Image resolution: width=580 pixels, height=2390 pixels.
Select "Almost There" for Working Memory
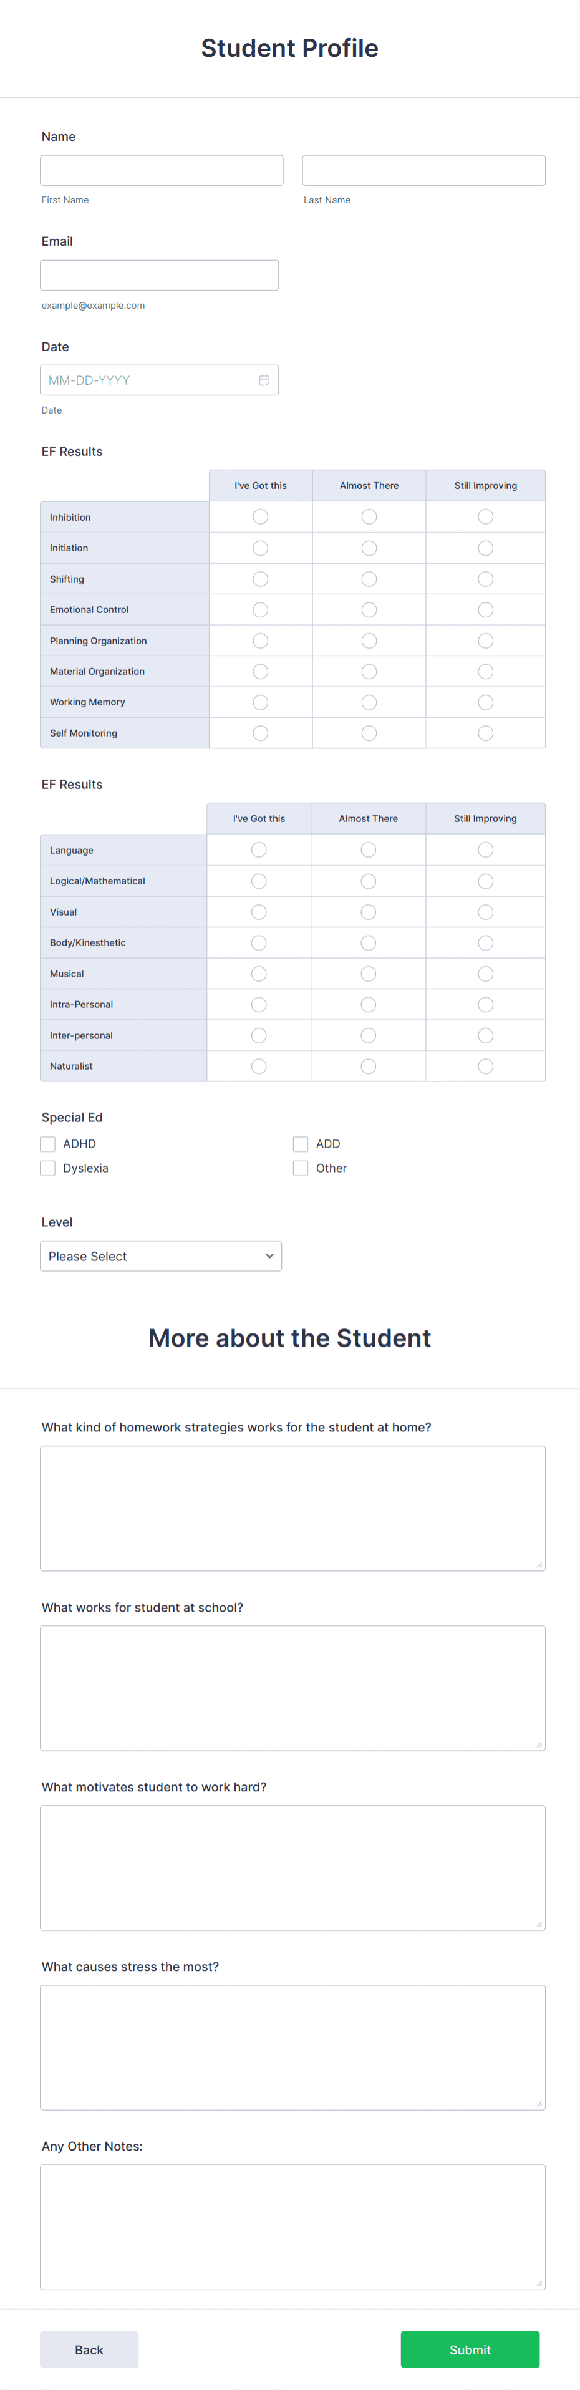pos(369,702)
